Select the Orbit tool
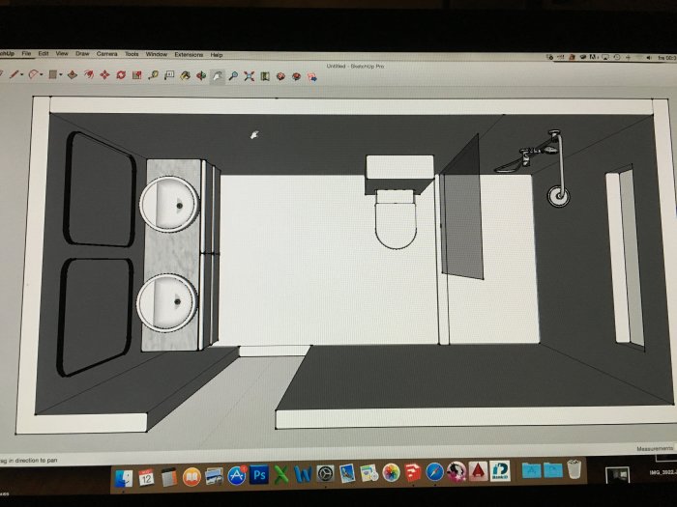The image size is (677, 507). pos(201,74)
